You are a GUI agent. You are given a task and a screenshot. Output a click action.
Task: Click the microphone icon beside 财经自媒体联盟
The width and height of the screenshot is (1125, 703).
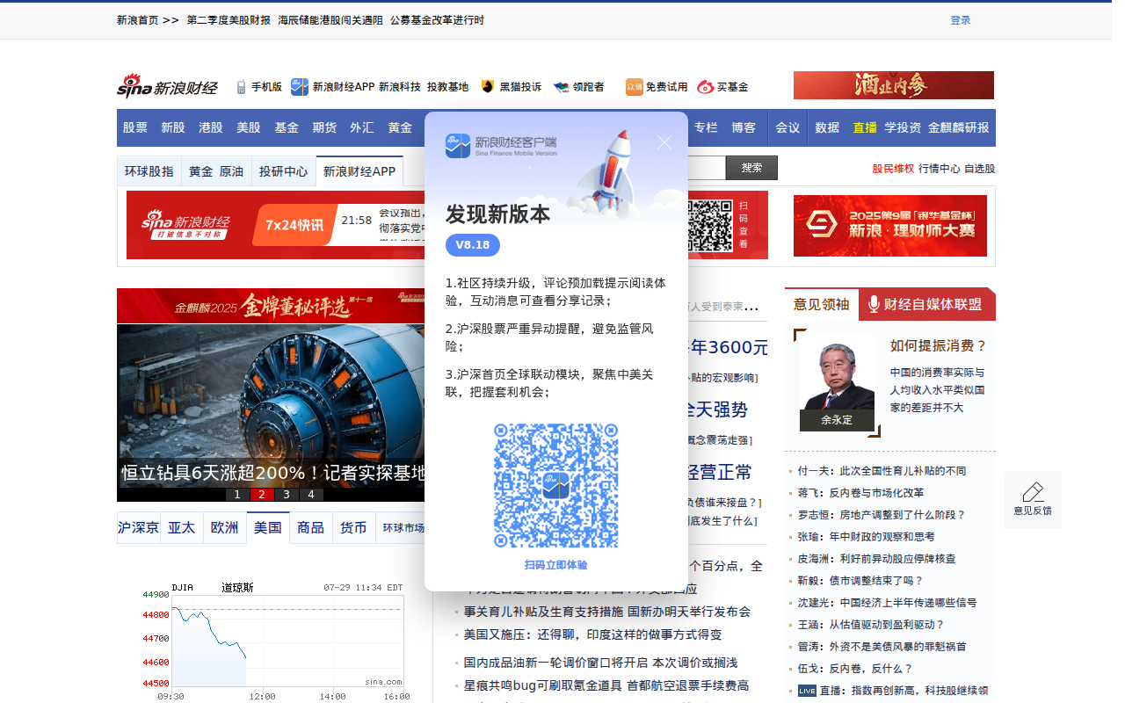point(874,304)
